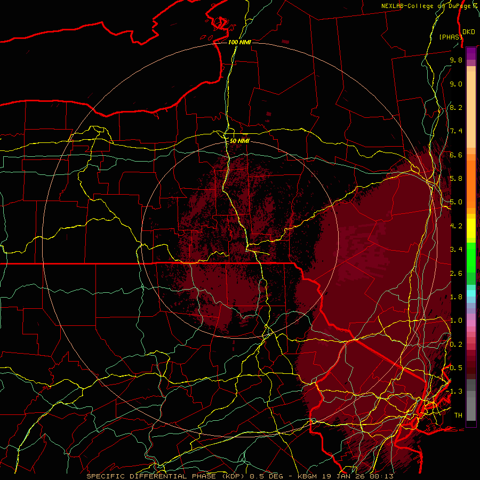The width and height of the screenshot is (480, 480).
Task: Click the TH legend label
Action: pyautogui.click(x=458, y=415)
